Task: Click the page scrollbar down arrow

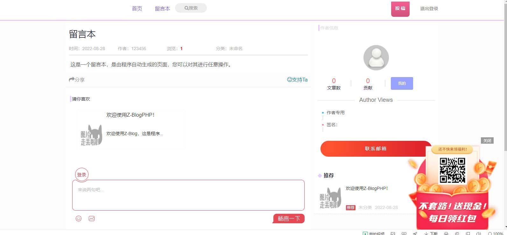Action: coord(505,227)
